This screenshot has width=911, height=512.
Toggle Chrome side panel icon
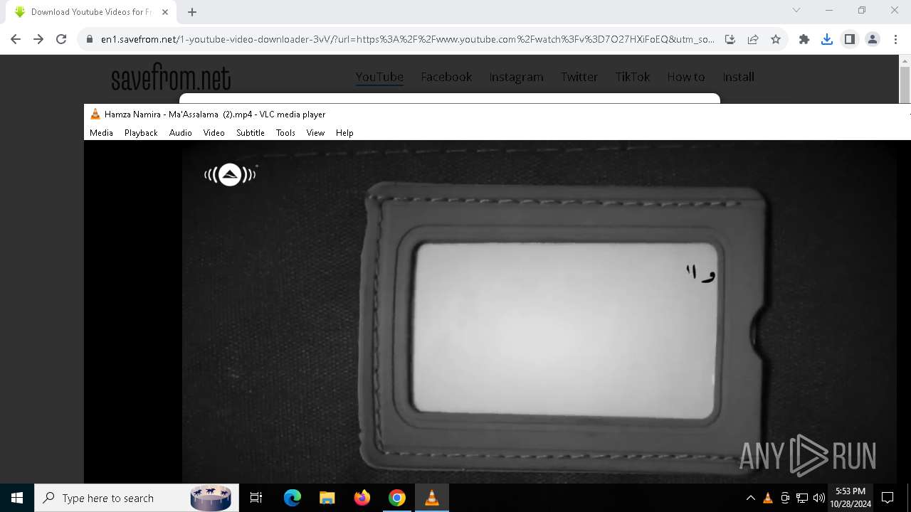(x=850, y=39)
